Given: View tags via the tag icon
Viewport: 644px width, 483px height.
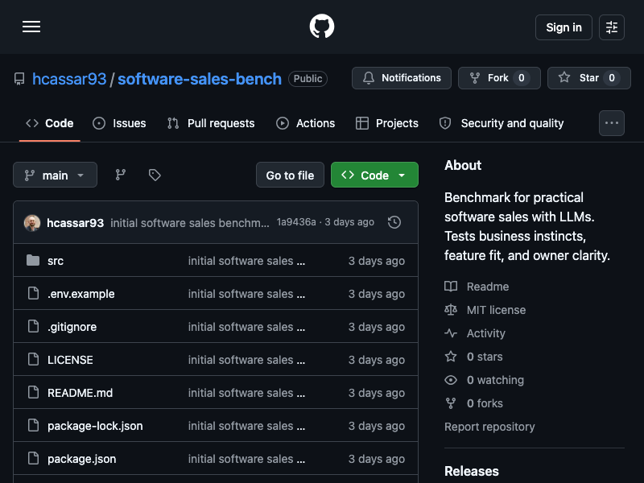Looking at the screenshot, I should pos(155,175).
